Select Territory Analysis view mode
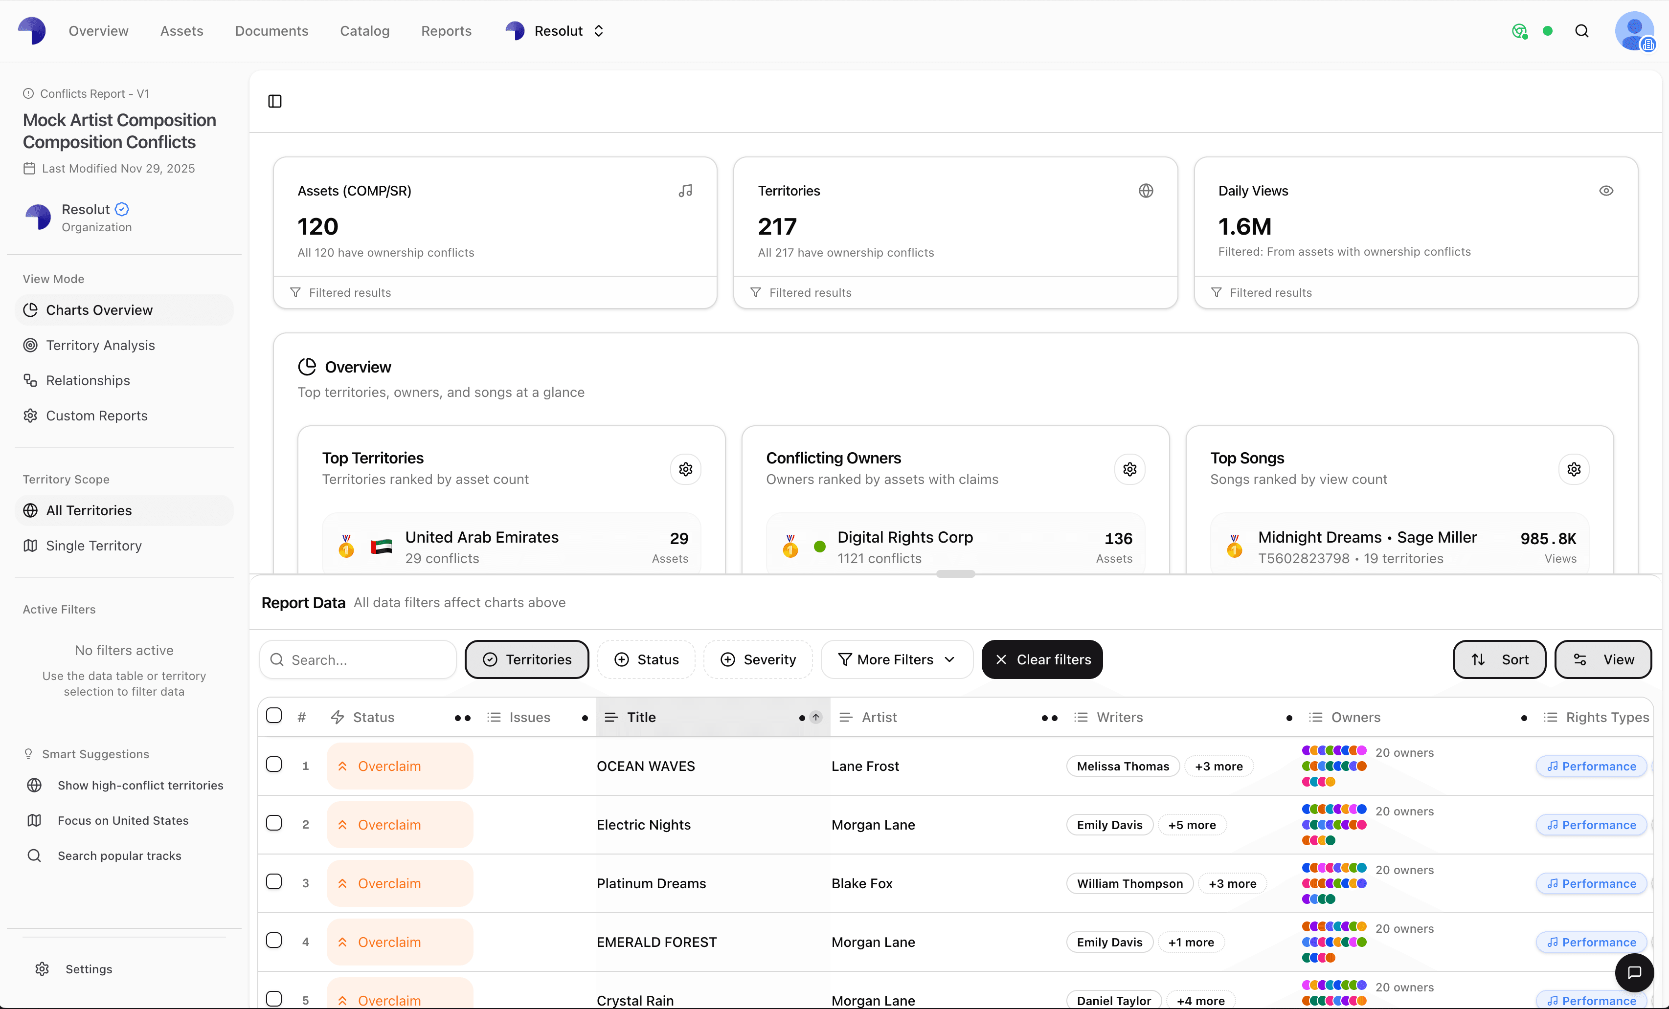 tap(100, 345)
